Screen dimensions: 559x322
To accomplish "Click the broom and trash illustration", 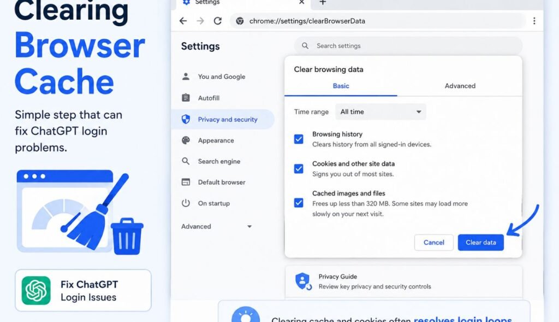I will click(x=81, y=213).
